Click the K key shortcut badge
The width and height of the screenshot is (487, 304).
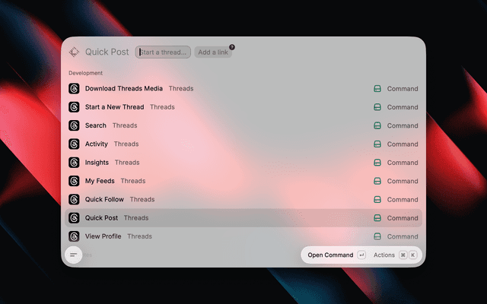point(412,255)
